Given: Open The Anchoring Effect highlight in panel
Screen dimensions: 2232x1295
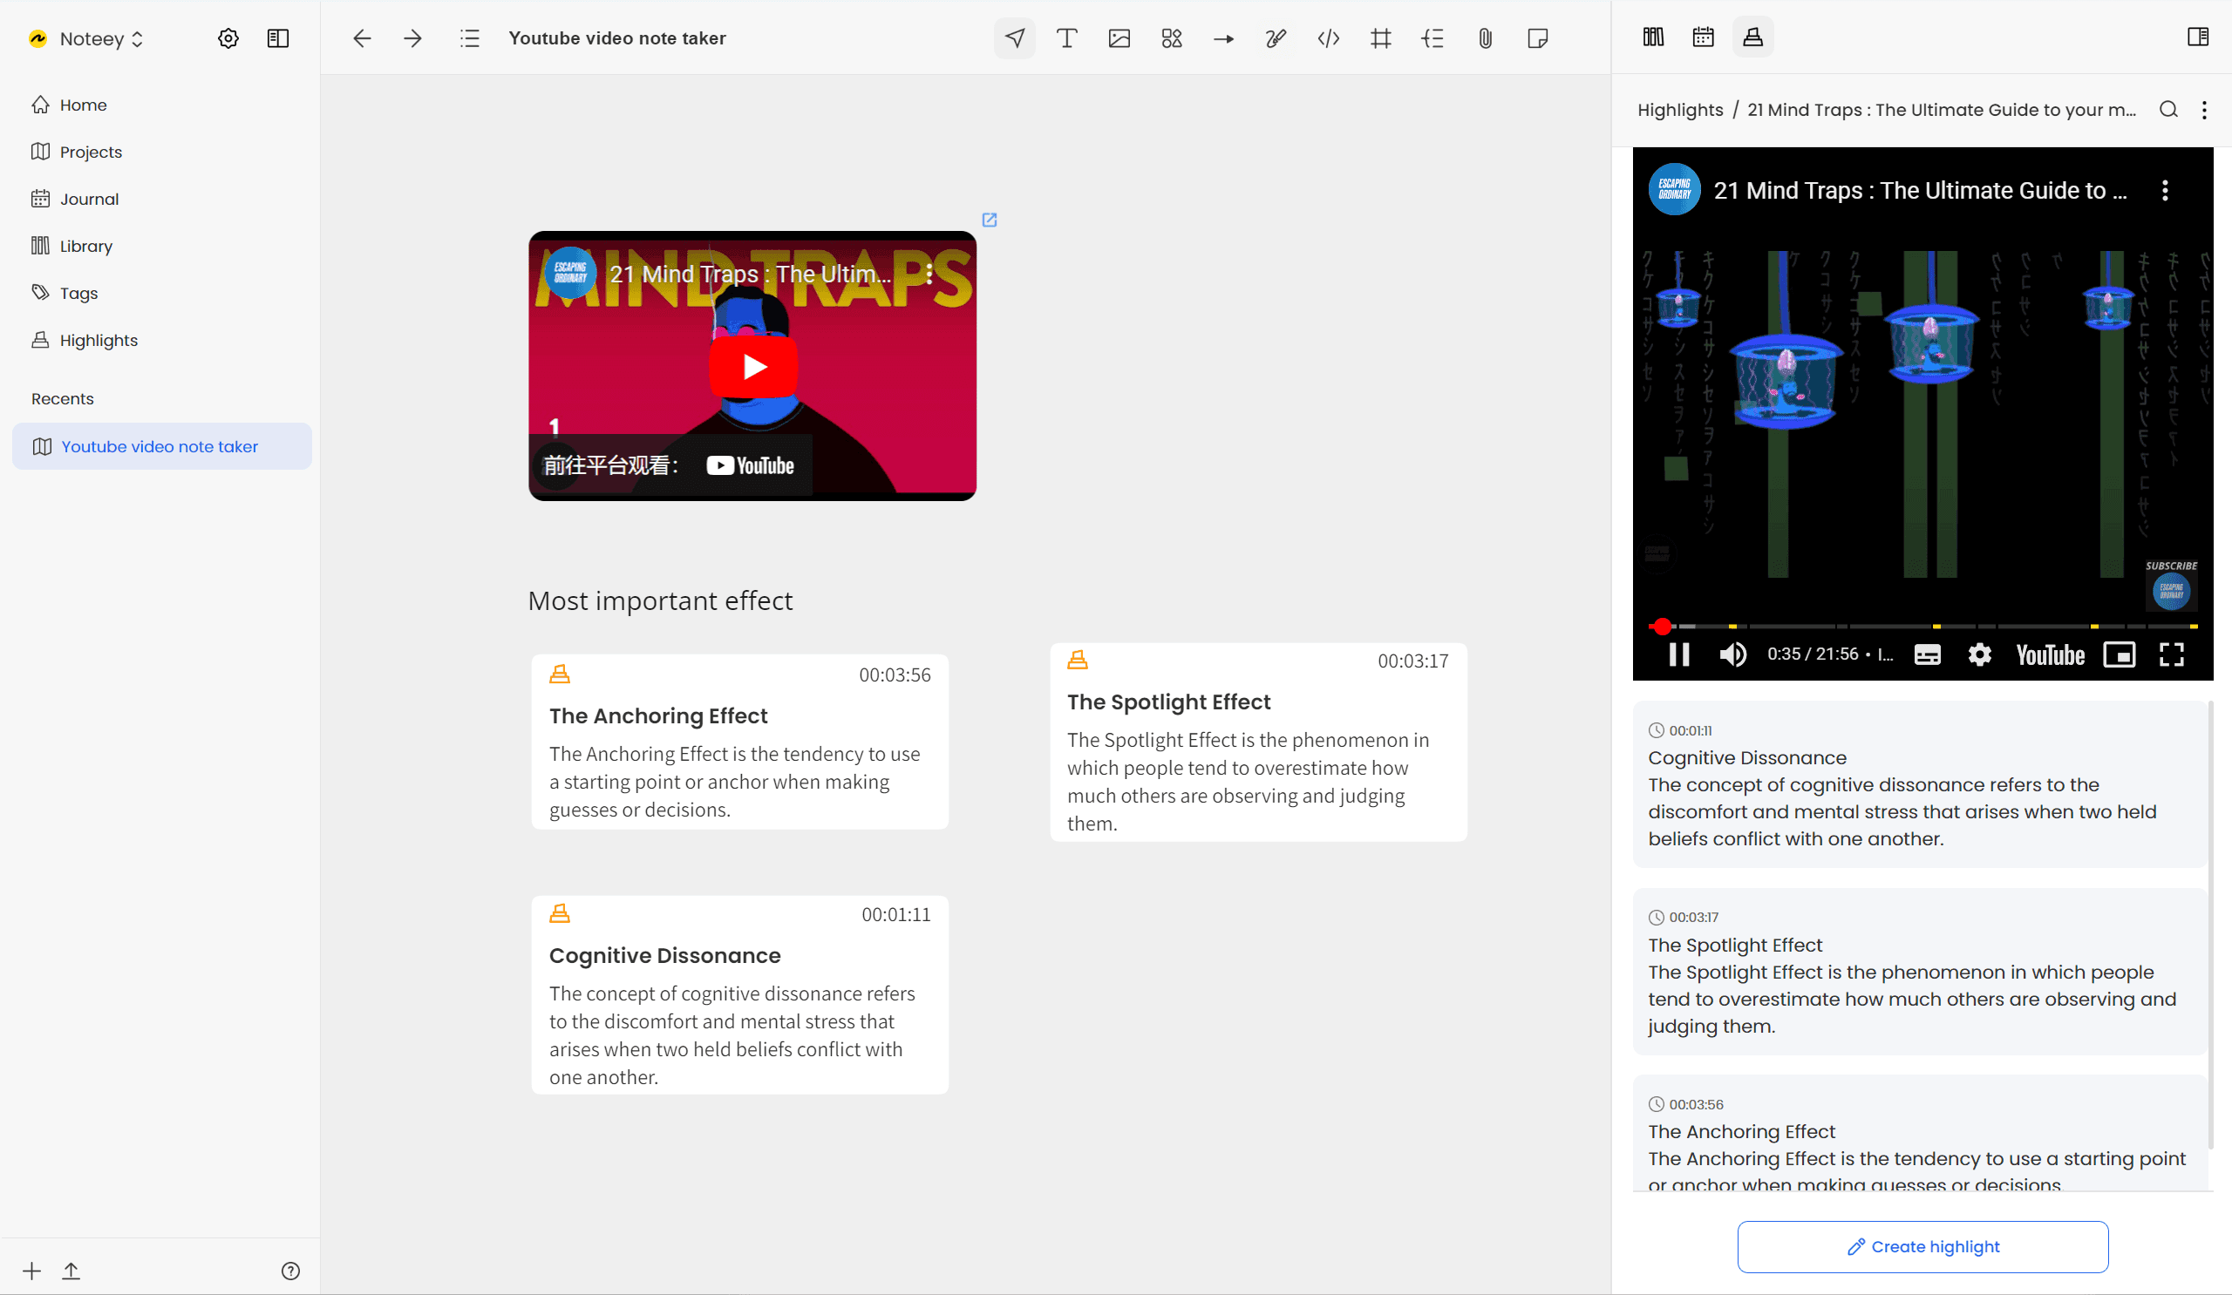Looking at the screenshot, I should (1919, 1135).
